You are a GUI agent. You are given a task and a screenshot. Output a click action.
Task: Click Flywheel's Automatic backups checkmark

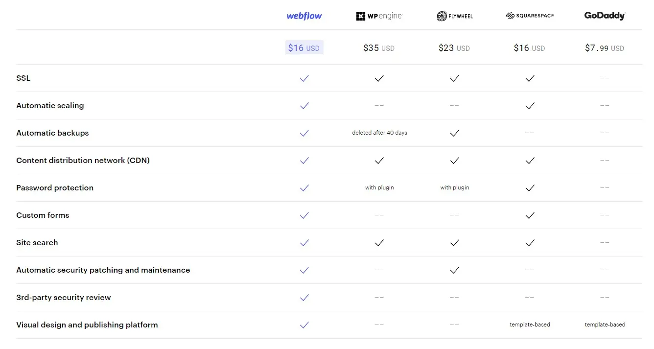click(455, 133)
